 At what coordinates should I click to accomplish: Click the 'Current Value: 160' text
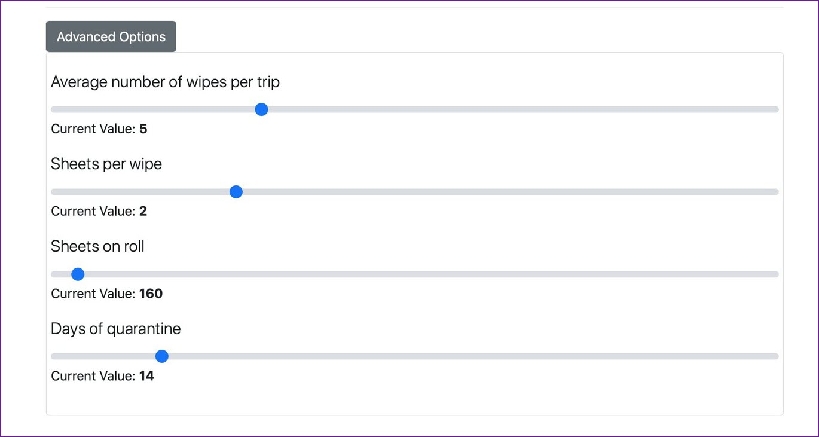(106, 294)
